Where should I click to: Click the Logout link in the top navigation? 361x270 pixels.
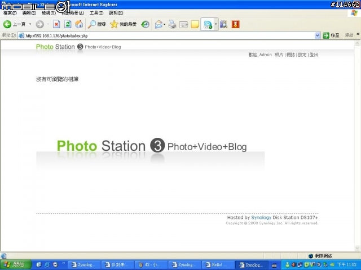pyautogui.click(x=314, y=55)
